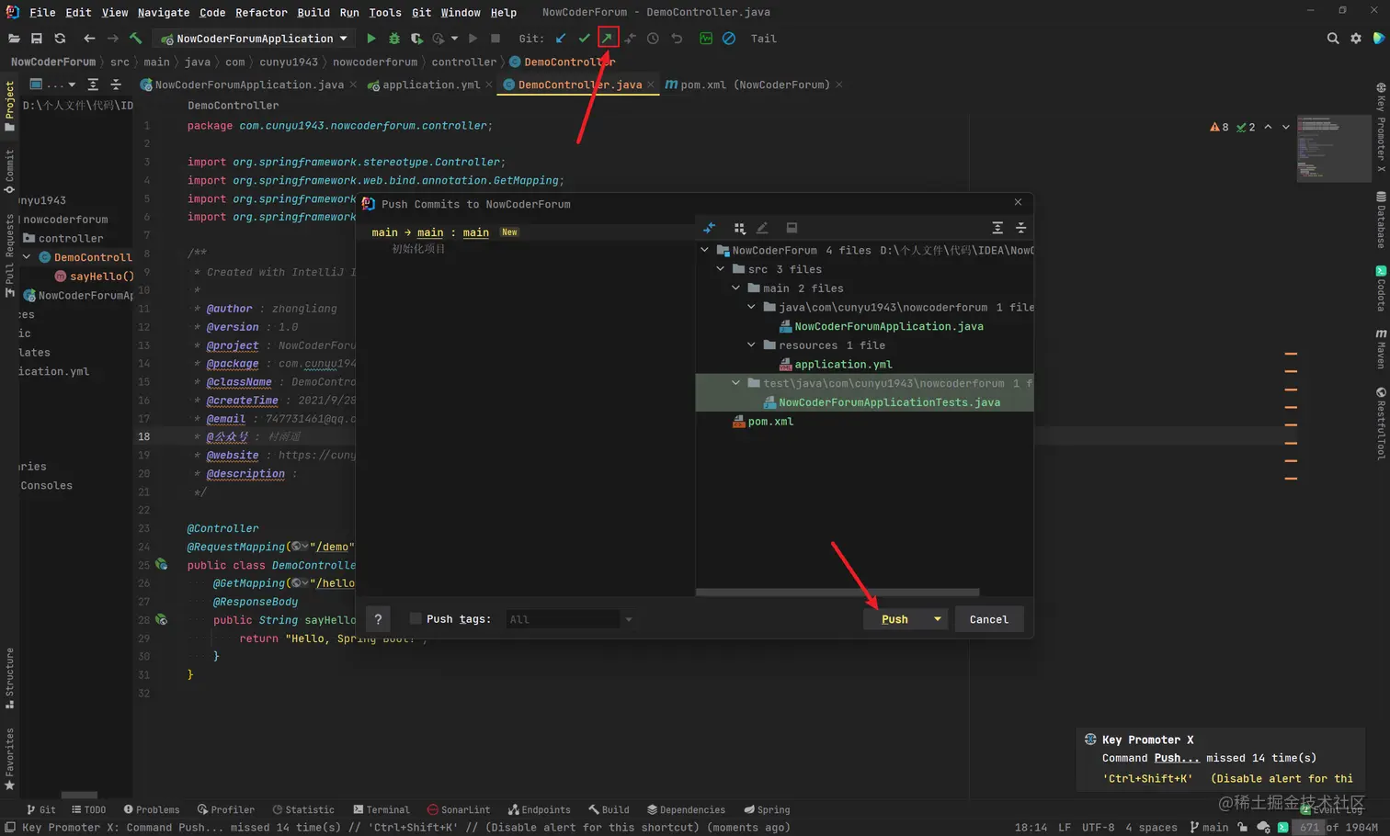Collapse the NowCoderForum root node in dialog
The height and width of the screenshot is (836, 1390).
(x=705, y=250)
